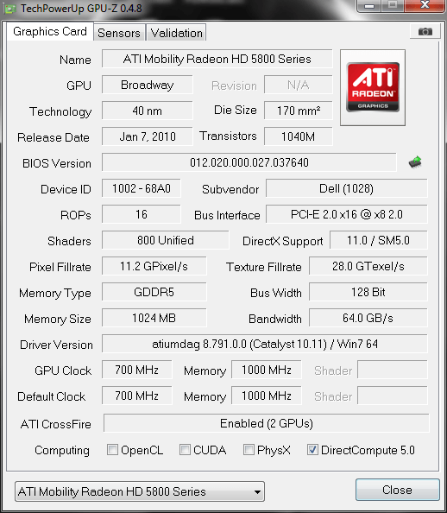Close window with red X button
Screen dimensions: 447x513
pyautogui.click(x=425, y=6)
